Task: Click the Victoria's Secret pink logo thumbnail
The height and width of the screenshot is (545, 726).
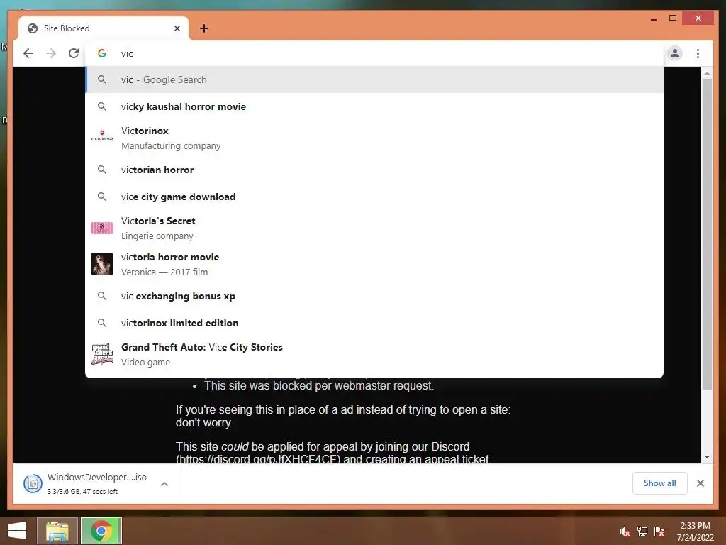Action: point(102,228)
